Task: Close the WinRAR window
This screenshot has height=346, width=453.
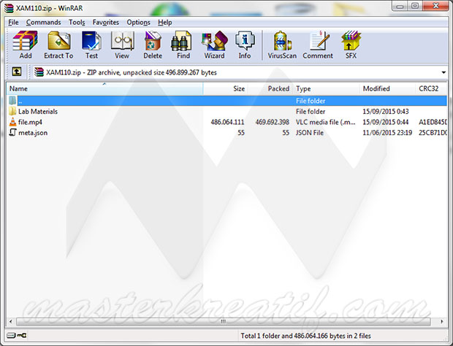Action: click(435, 6)
